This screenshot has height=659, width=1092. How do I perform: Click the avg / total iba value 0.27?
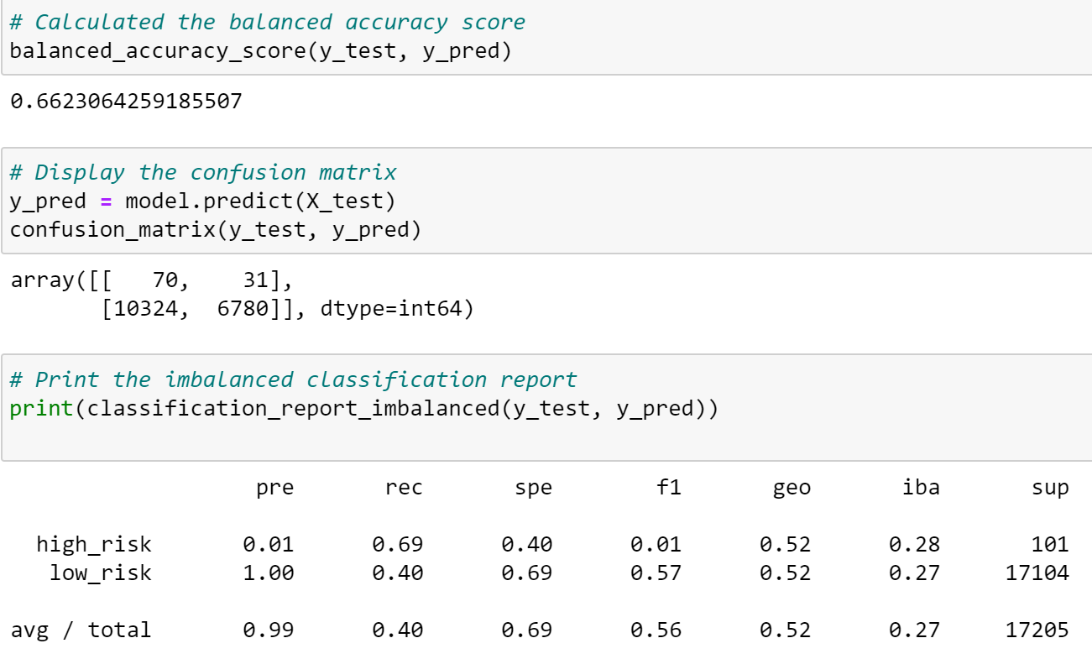pos(915,630)
